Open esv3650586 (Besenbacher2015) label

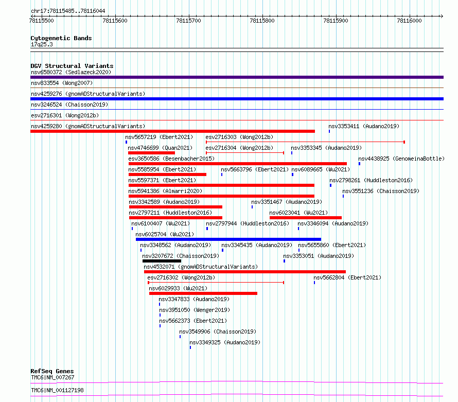[x=171, y=159]
